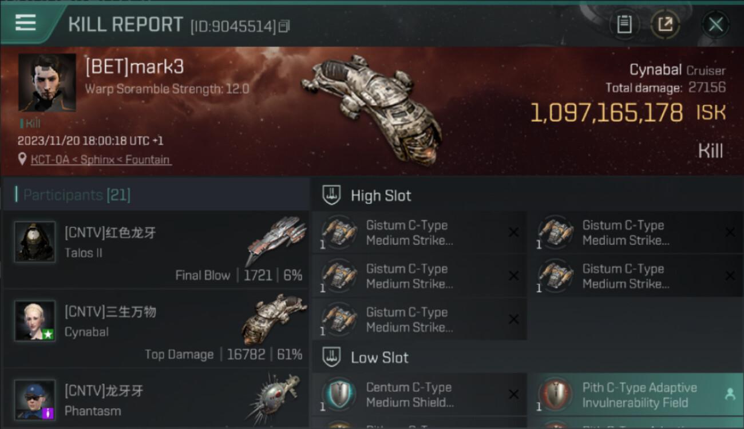
Task: Click the Low Slot section icon
Action: [x=332, y=357]
